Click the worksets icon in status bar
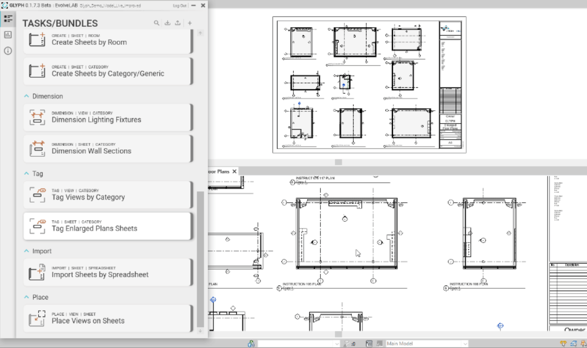The height and width of the screenshot is (348, 587). coord(251,343)
